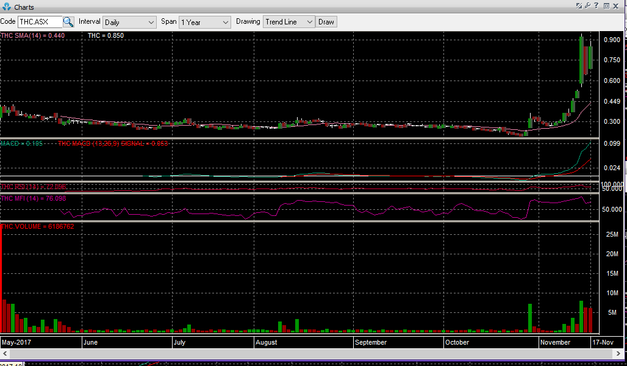Click the tall green late-October volume bar
Screen dimensions: 627x366
[530, 318]
